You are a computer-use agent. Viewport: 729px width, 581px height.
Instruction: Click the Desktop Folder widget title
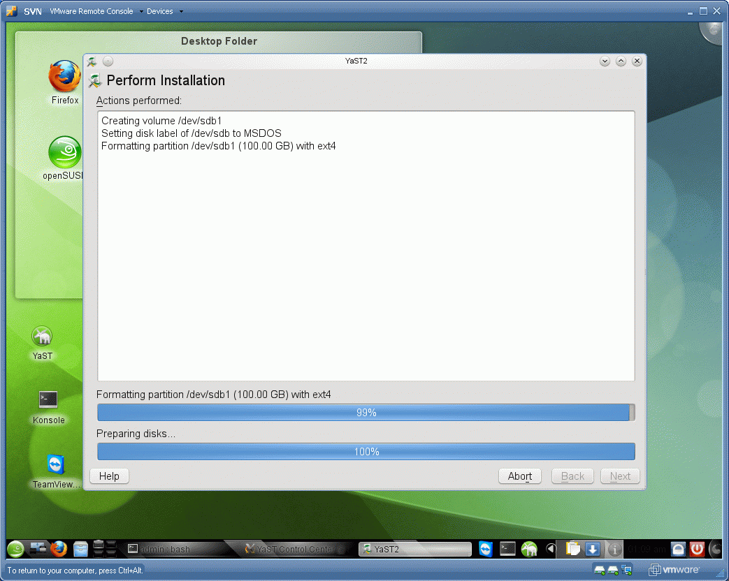pos(219,41)
